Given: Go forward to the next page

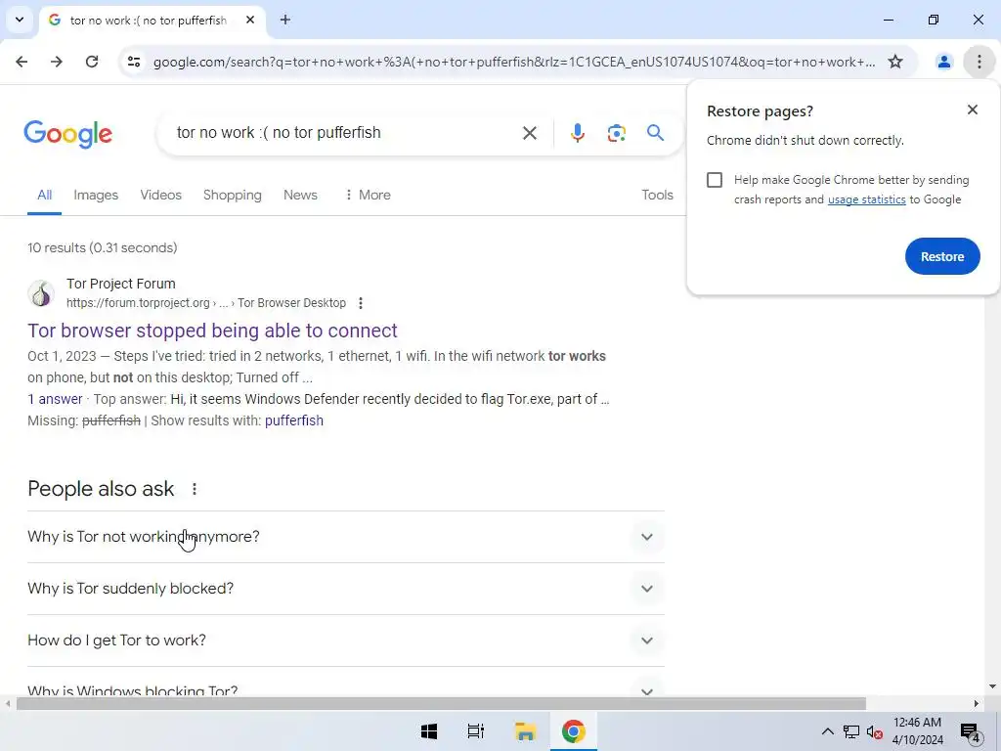Looking at the screenshot, I should [x=57, y=62].
